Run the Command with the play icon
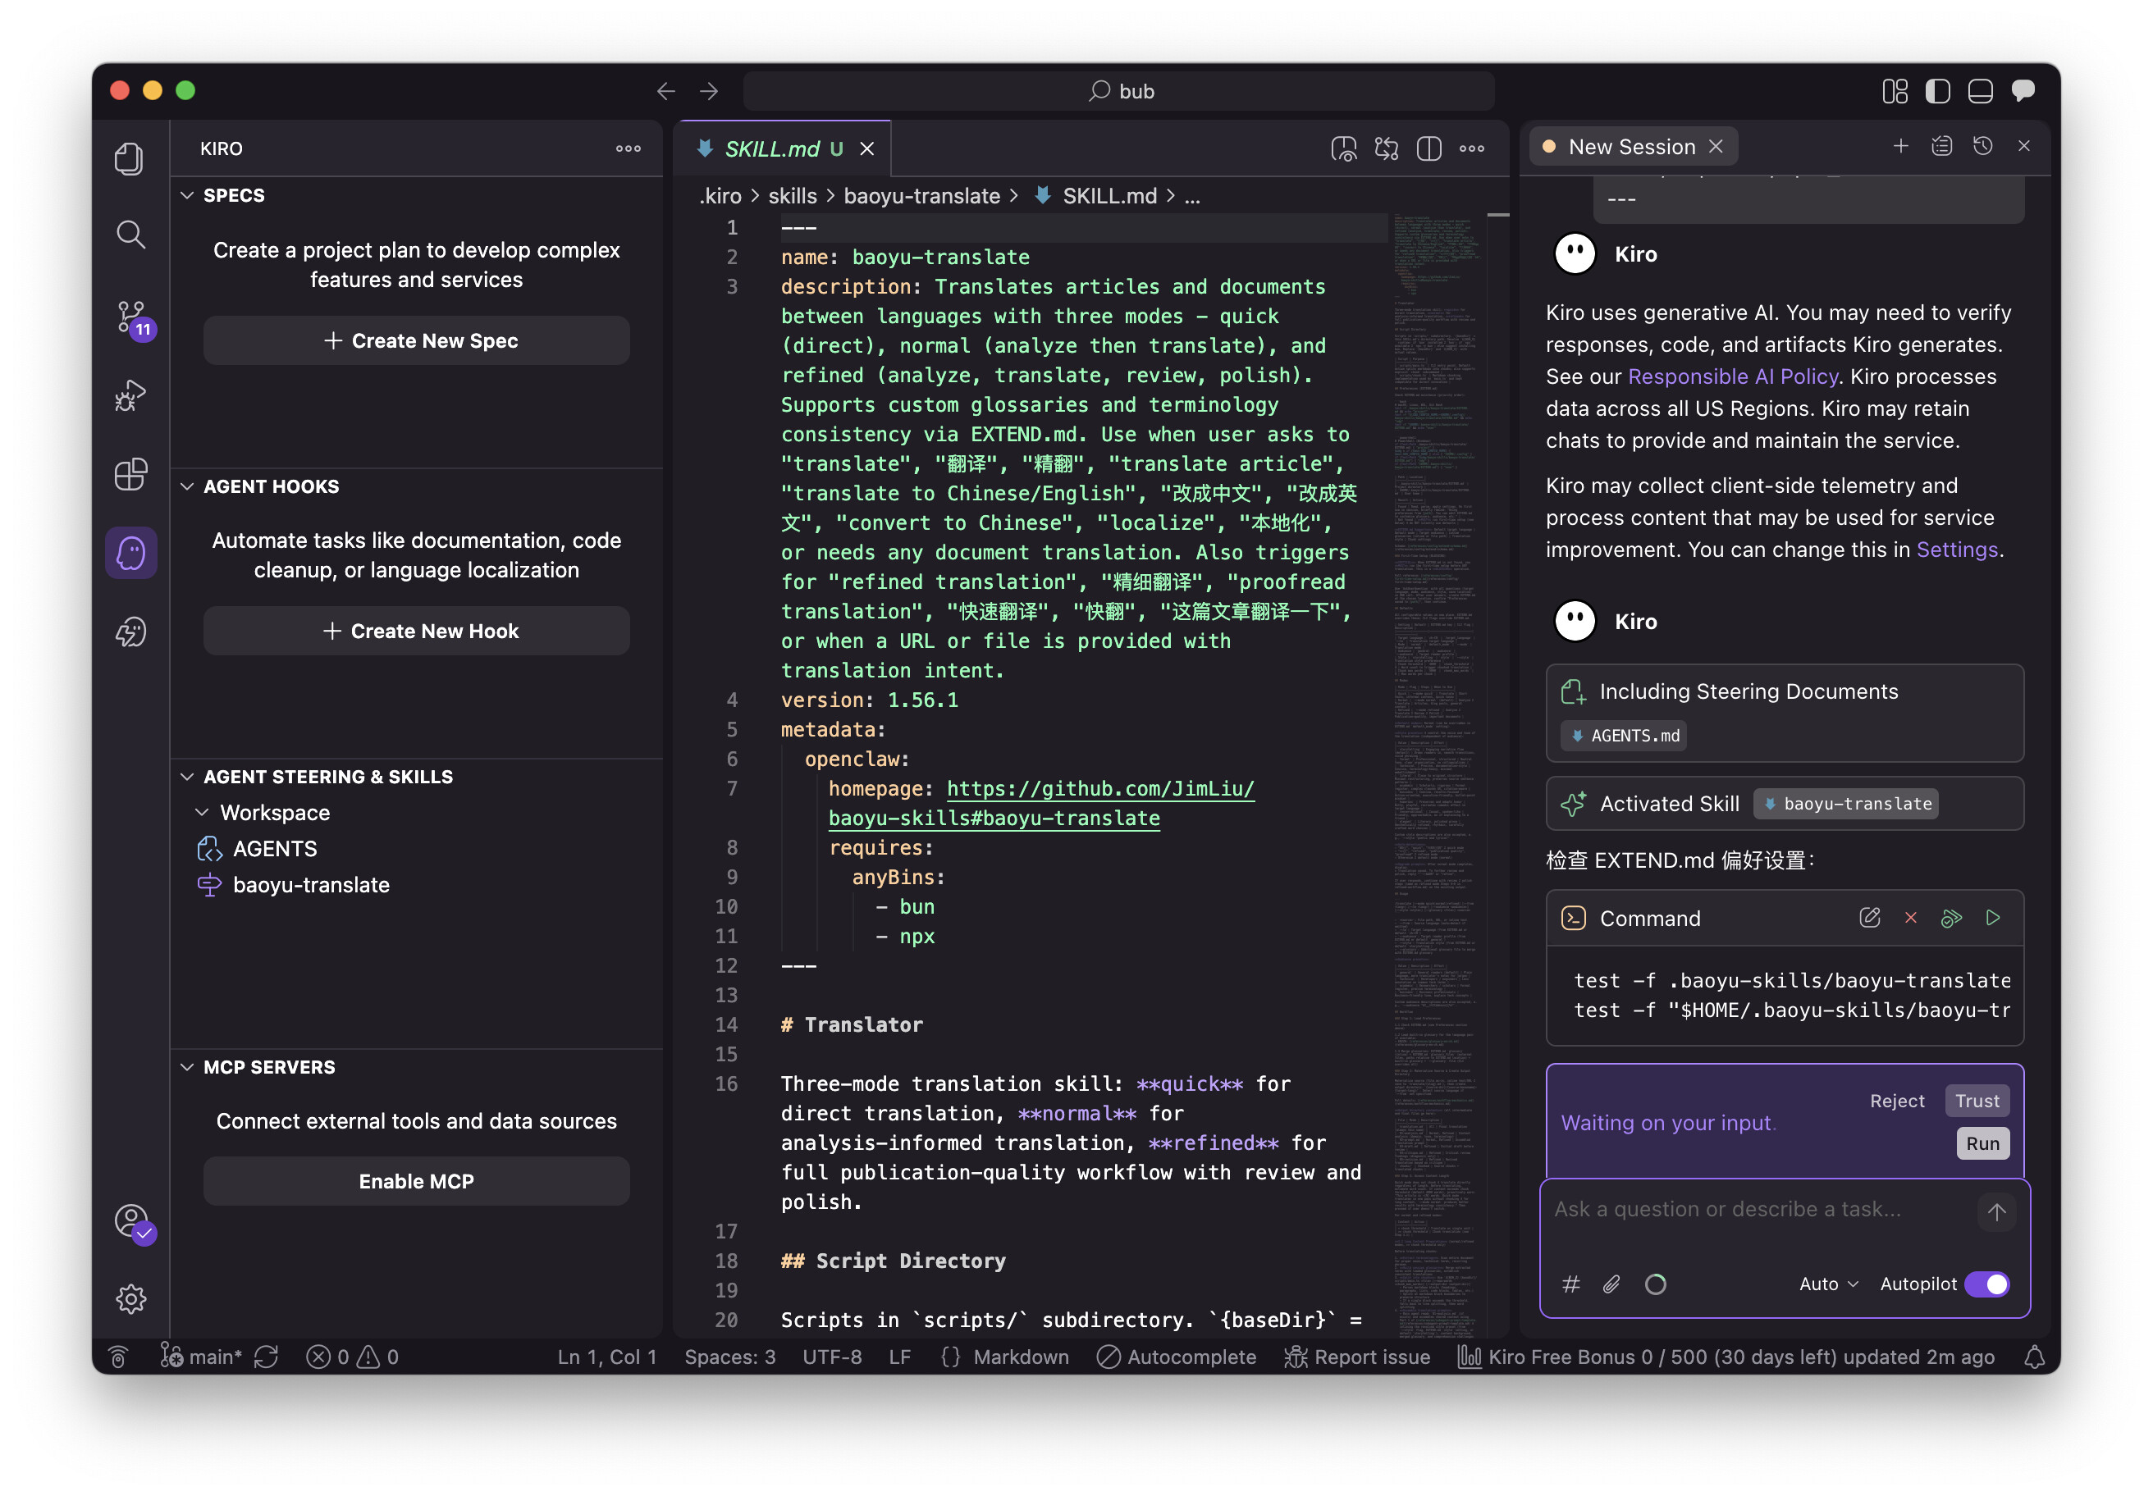The width and height of the screenshot is (2153, 1496). pyautogui.click(x=1994, y=918)
